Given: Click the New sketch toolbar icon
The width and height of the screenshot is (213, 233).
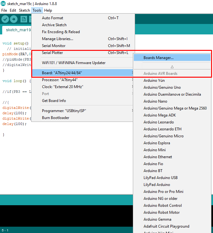Looking at the screenshot, I should 24,19.
